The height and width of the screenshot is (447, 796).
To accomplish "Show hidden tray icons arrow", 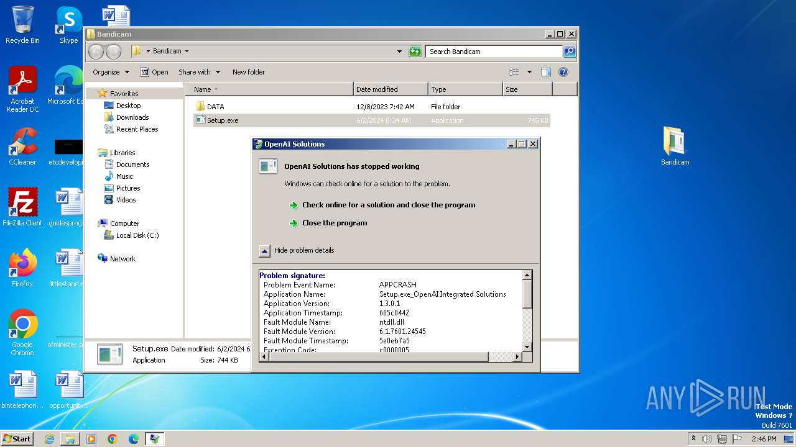I will click(x=693, y=439).
